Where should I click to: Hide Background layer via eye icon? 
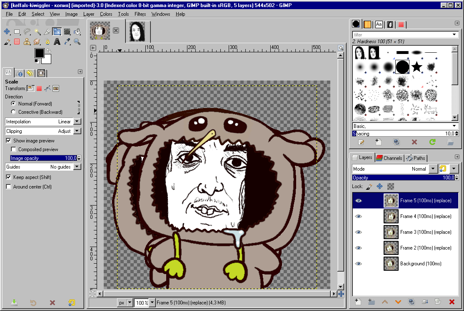358,264
